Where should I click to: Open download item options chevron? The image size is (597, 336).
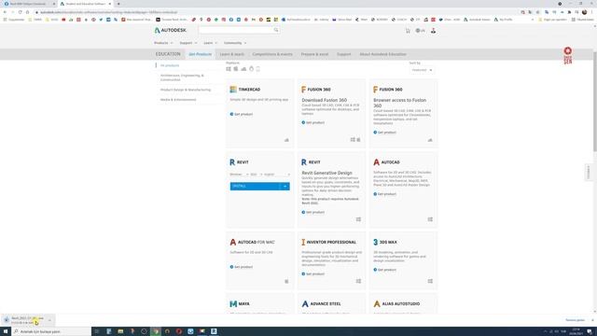[x=49, y=320]
